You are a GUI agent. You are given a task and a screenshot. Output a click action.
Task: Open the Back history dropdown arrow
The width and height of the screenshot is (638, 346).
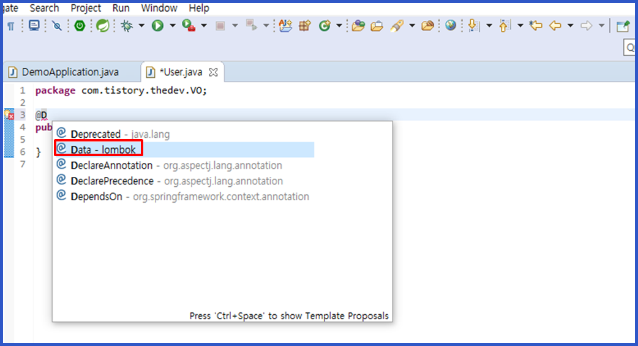pyautogui.click(x=571, y=26)
